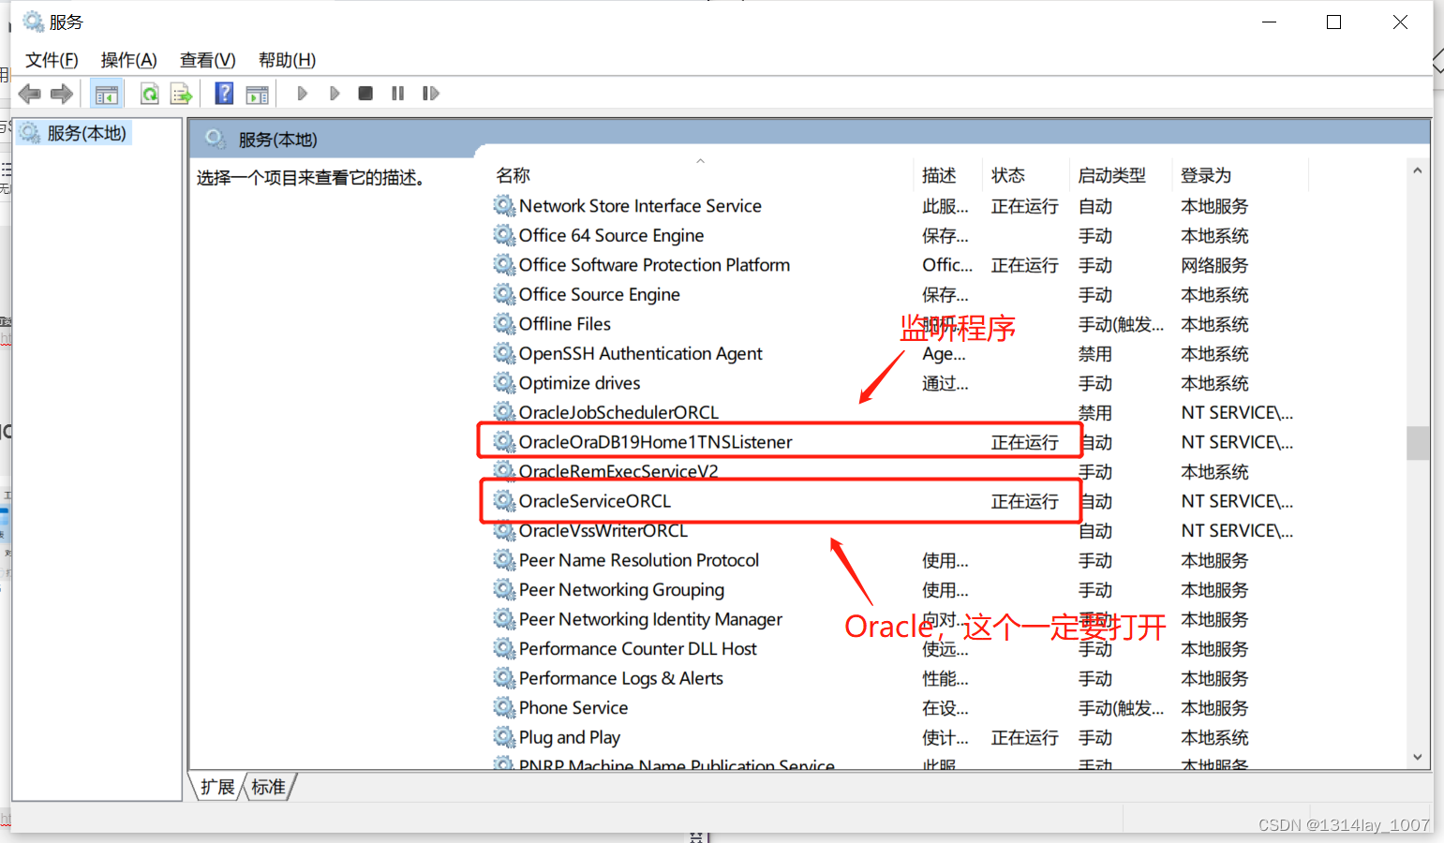Image resolution: width=1444 pixels, height=843 pixels.
Task: Open the 文件(F) menu
Action: (x=52, y=60)
